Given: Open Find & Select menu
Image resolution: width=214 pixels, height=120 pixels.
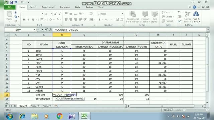Looking at the screenshot, I should click(x=196, y=17).
